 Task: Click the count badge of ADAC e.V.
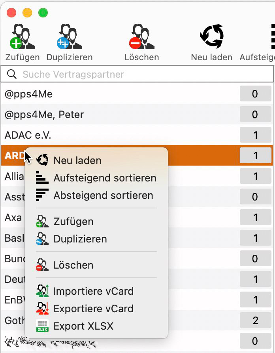coord(256,135)
